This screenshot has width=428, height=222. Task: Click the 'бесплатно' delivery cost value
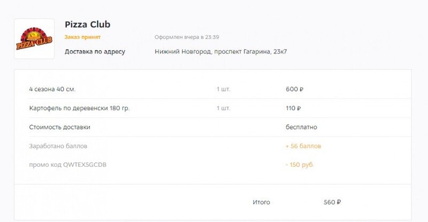pos(302,127)
